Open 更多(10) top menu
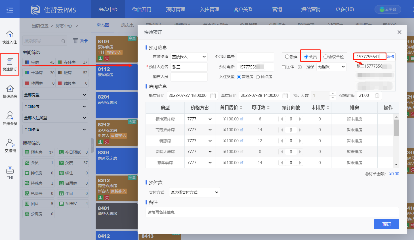Screen dimensions: 414x240 tap(344, 9)
